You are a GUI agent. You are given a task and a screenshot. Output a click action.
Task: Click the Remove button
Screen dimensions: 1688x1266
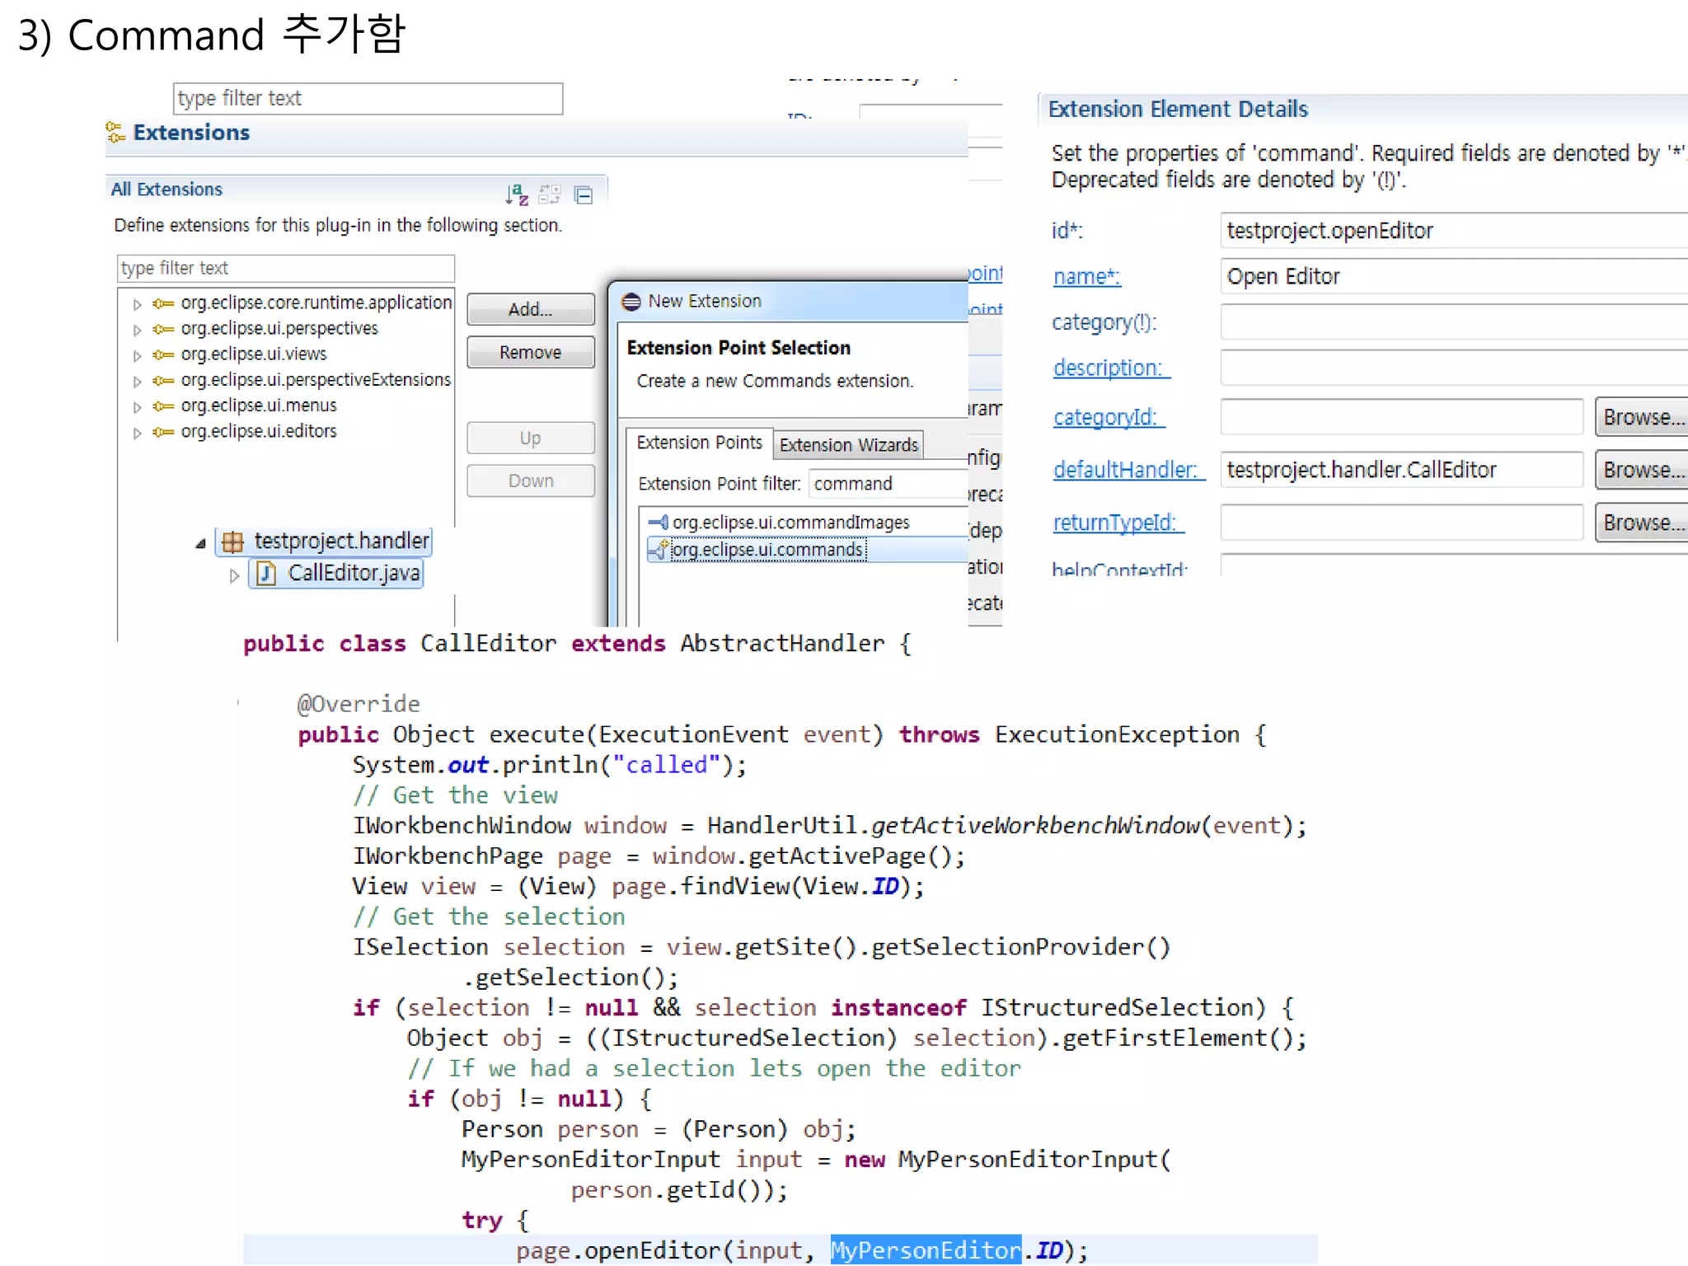(531, 352)
